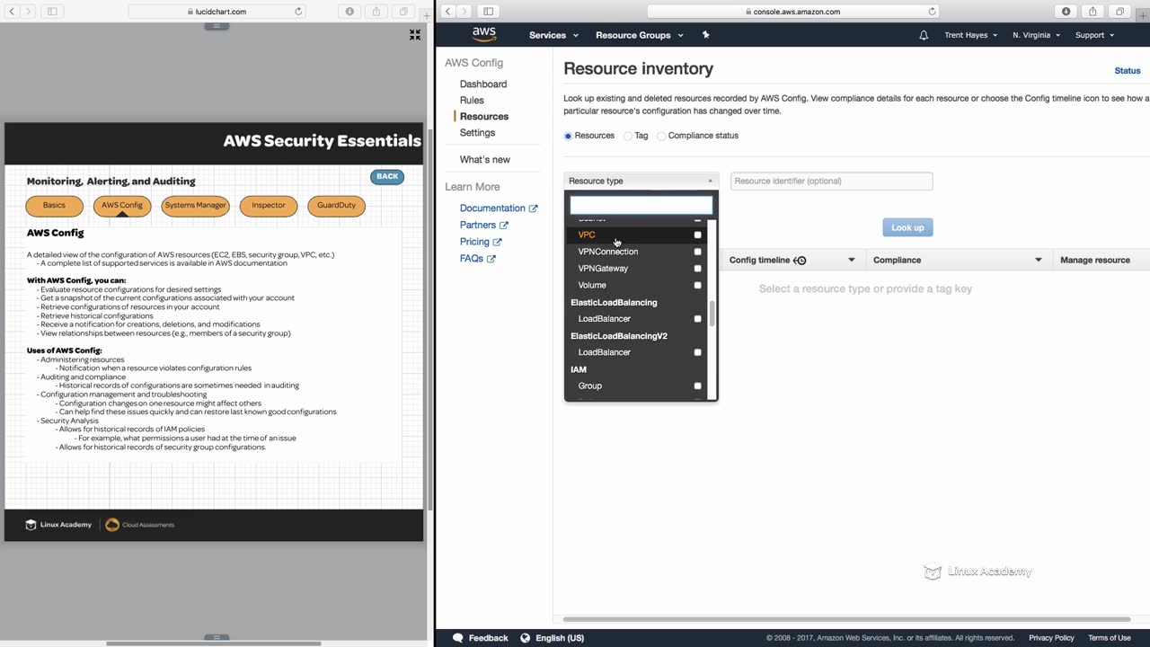1150x647 pixels.
Task: Check the Volume checkbox
Action: 697,286
